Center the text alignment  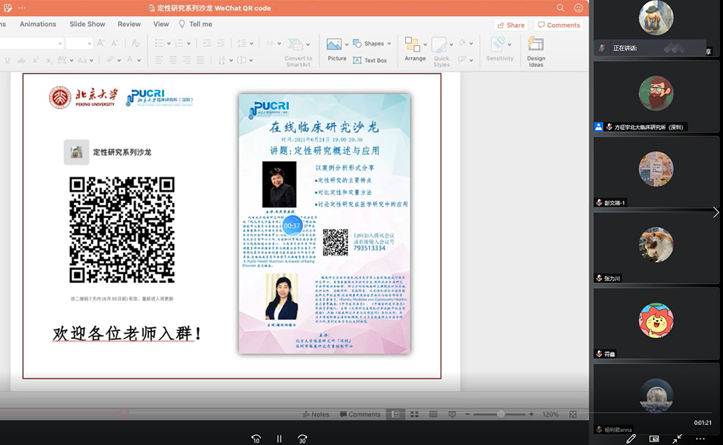(173, 60)
